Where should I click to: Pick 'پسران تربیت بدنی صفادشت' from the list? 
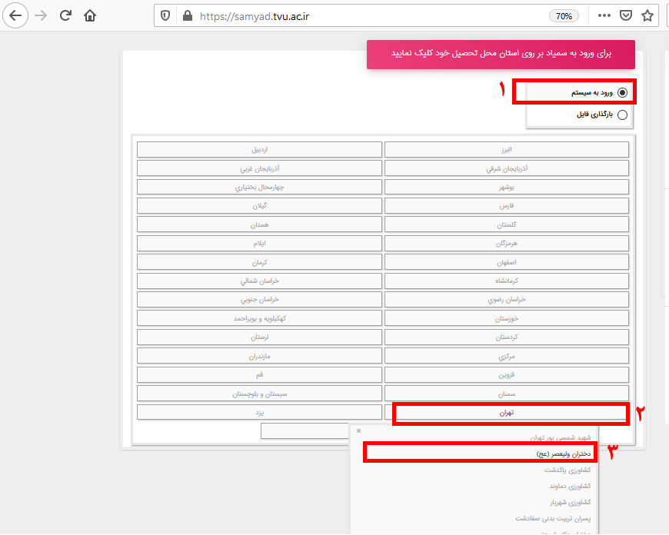click(x=553, y=518)
